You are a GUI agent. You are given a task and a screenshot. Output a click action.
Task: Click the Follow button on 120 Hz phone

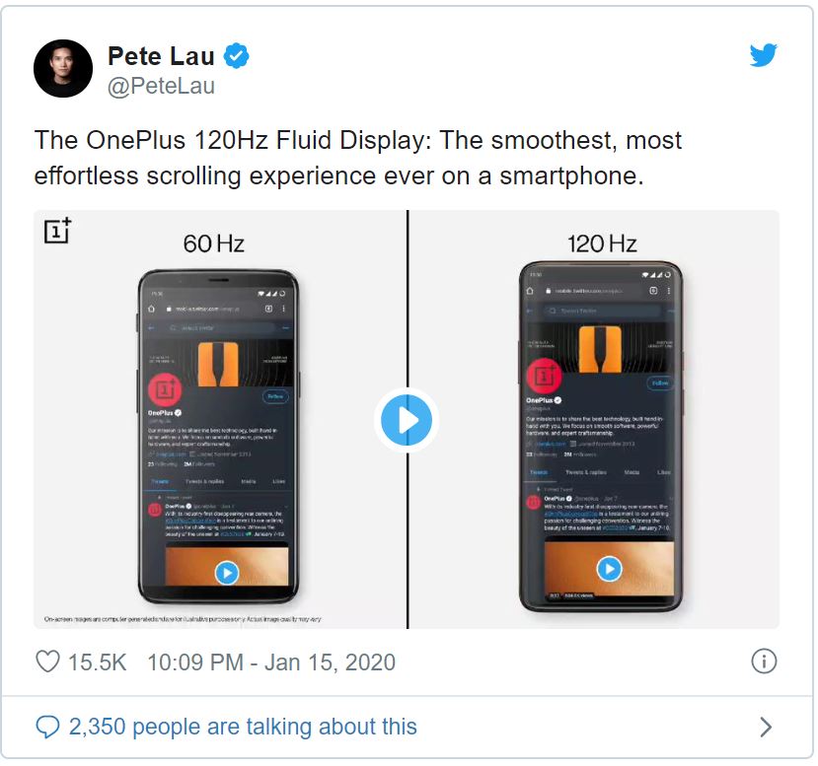(x=659, y=383)
